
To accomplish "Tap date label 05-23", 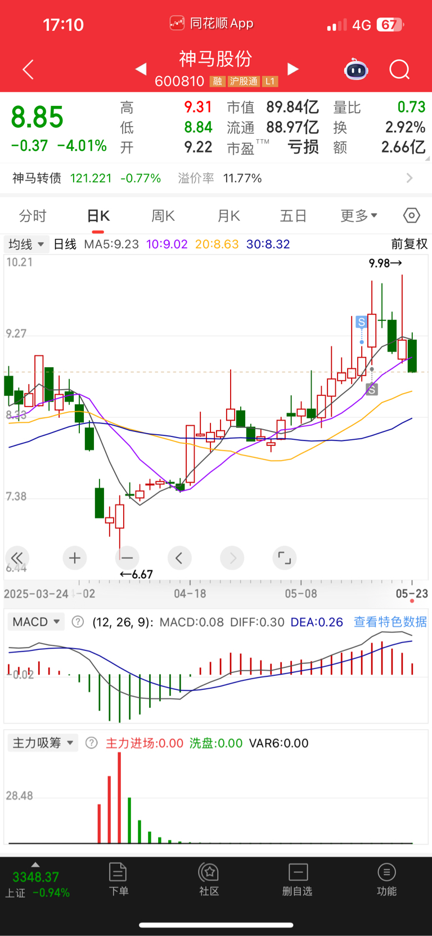I will (412, 594).
